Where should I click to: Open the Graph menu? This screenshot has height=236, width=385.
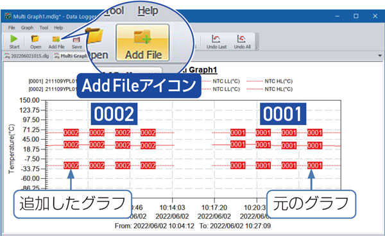[x=27, y=28]
